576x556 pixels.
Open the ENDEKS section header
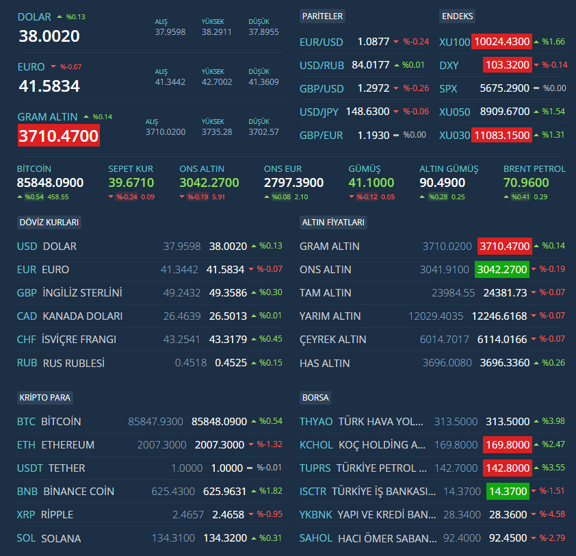pos(458,16)
